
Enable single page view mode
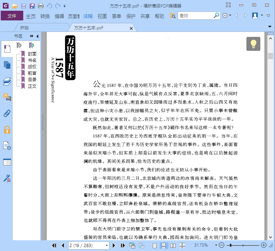click(x=154, y=245)
